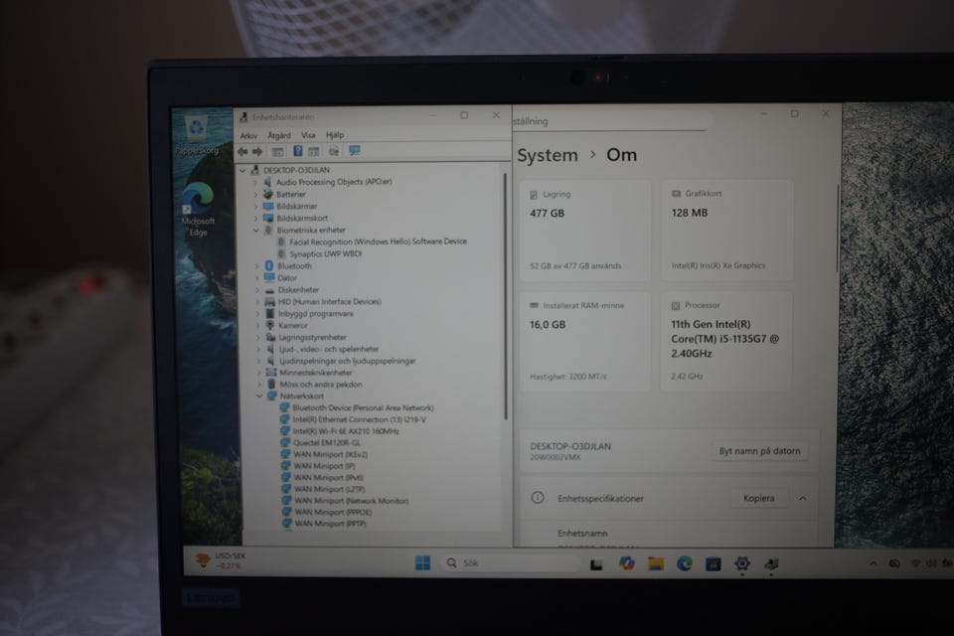Image resolution: width=954 pixels, height=636 pixels.
Task: Click the info icon beside Enhetsspecifikationer
Action: (538, 498)
